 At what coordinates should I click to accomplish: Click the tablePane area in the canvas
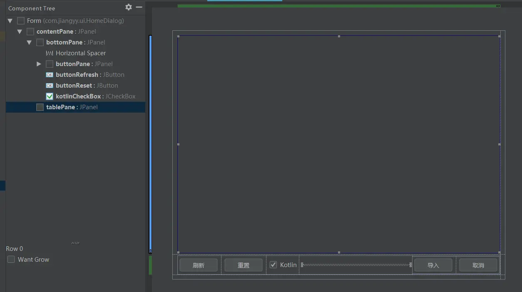(x=339, y=144)
